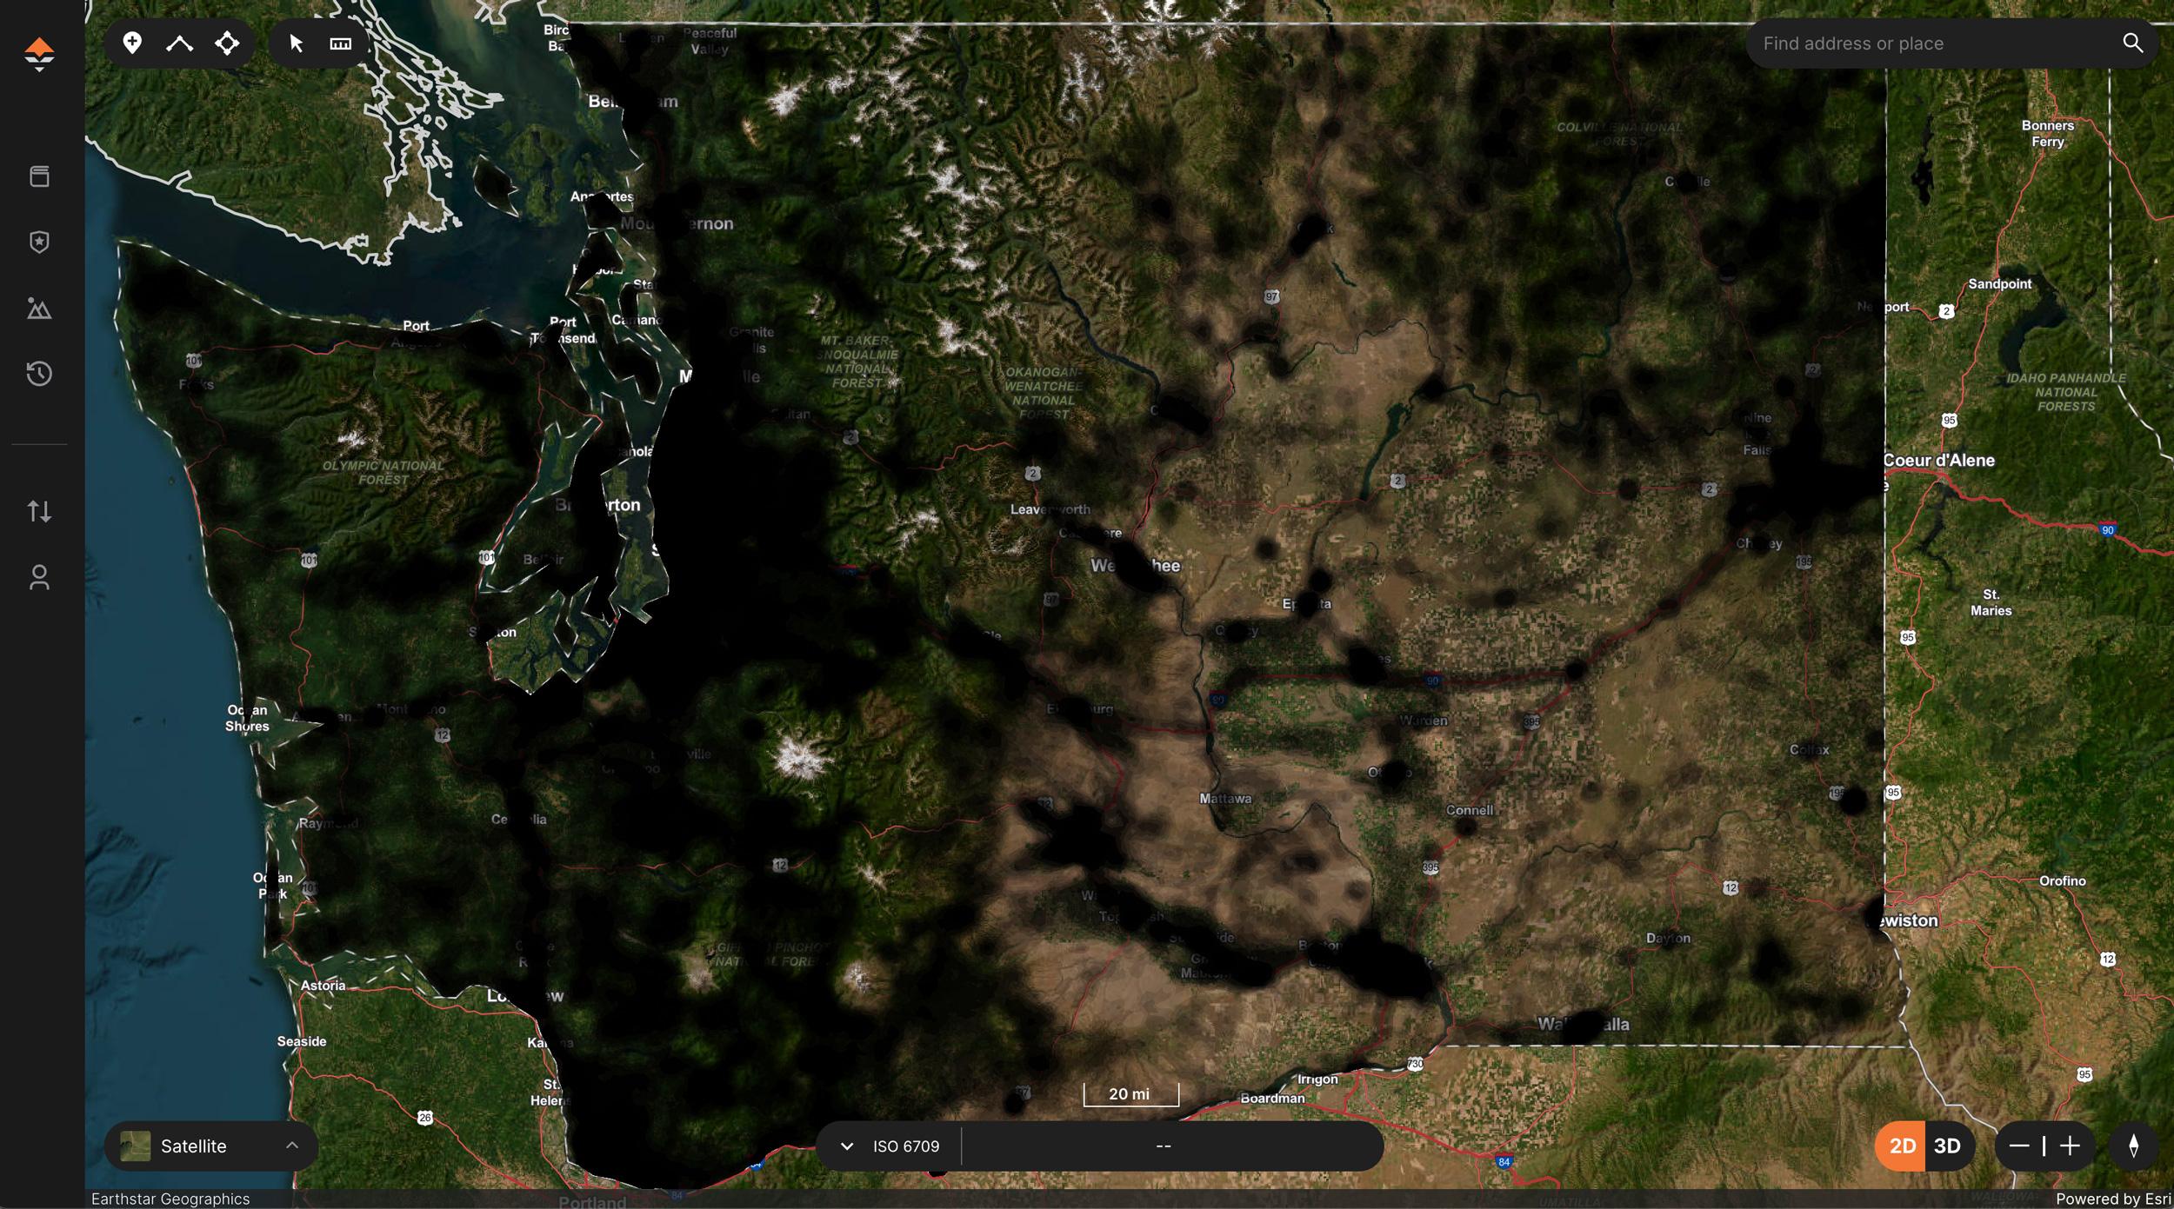Switch map to 3D view
Image resolution: width=2174 pixels, height=1209 pixels.
(x=1948, y=1146)
